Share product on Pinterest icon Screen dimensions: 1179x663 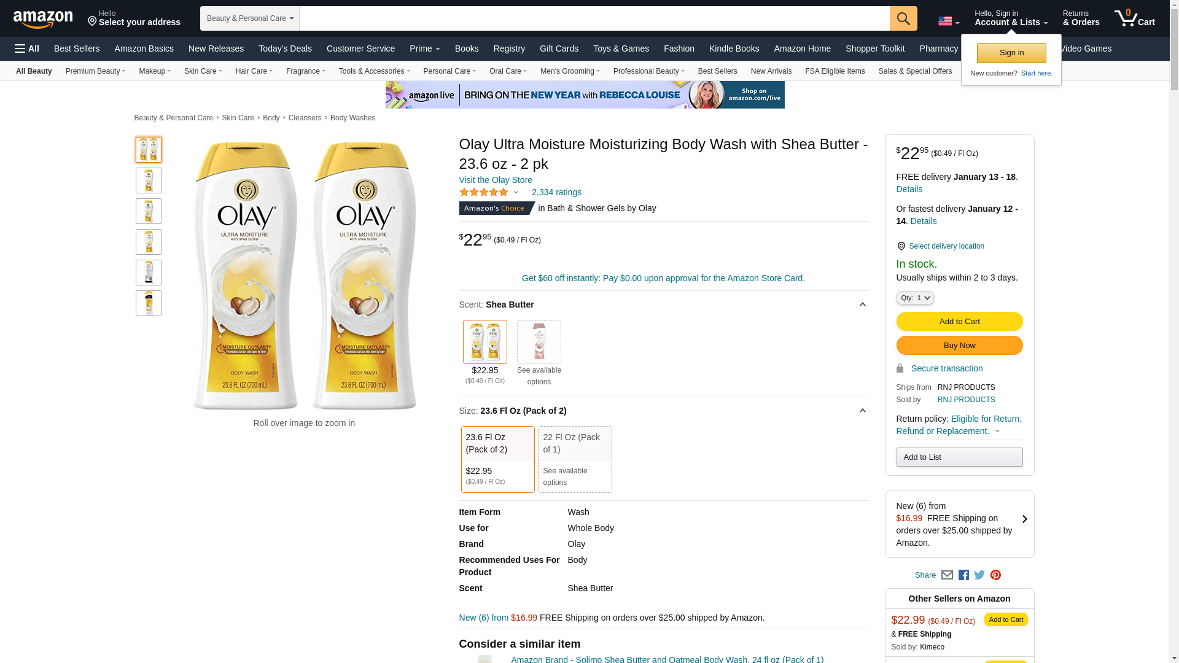[x=995, y=575]
